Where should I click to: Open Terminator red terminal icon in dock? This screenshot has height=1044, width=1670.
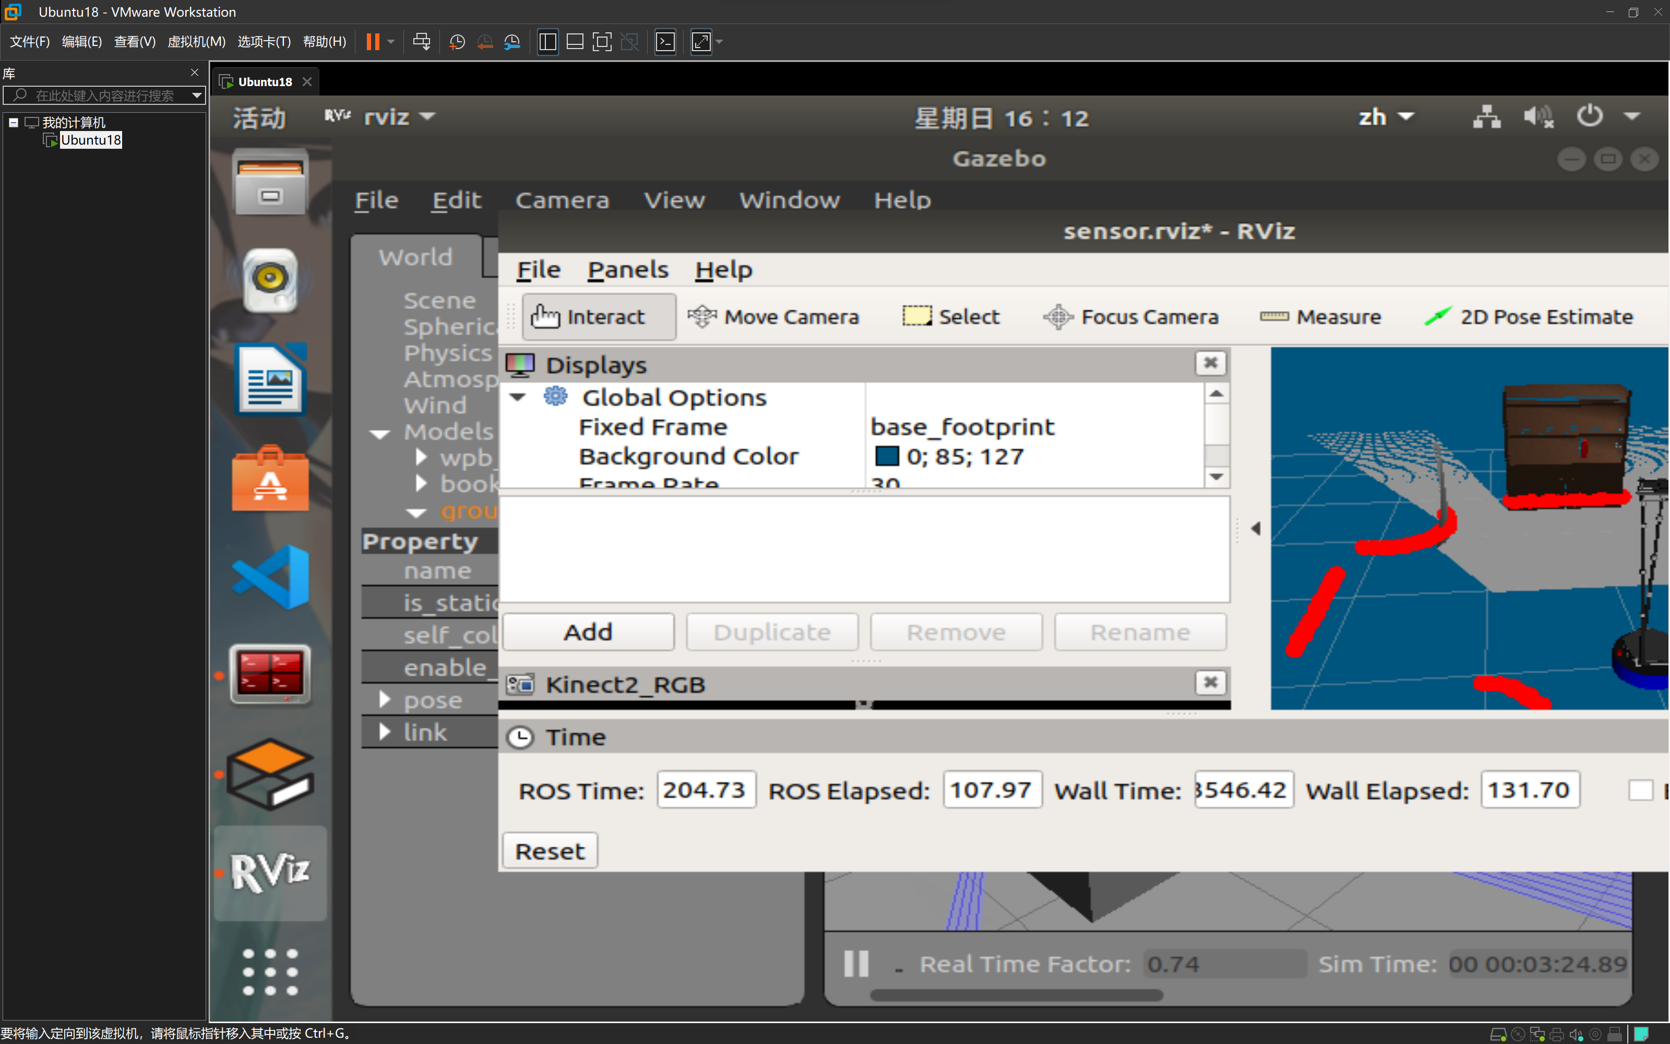coord(270,674)
